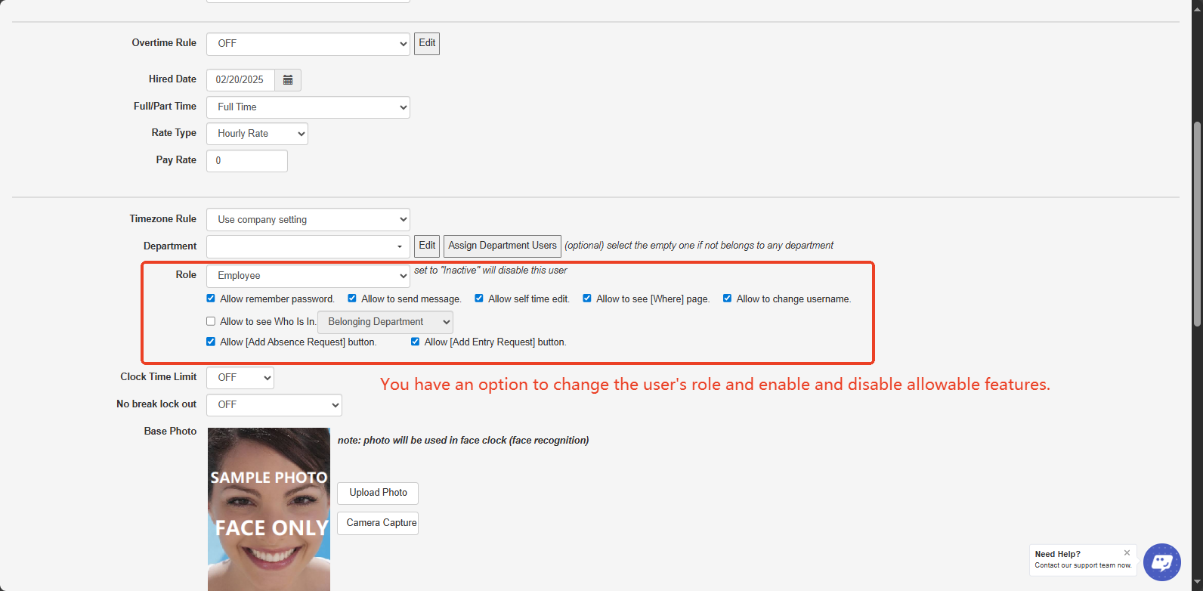
Task: Click Edit button next to Overtime Rule
Action: coord(427,43)
